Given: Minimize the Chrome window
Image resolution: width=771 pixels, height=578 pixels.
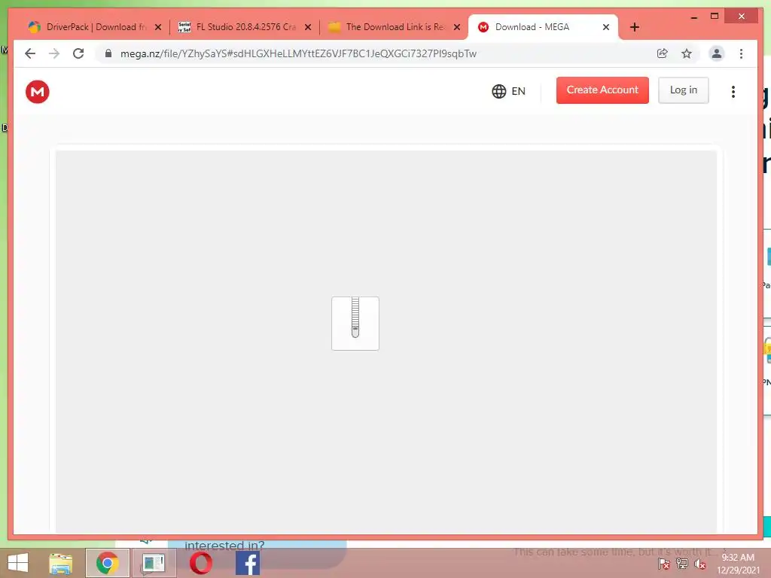Looking at the screenshot, I should (x=693, y=17).
